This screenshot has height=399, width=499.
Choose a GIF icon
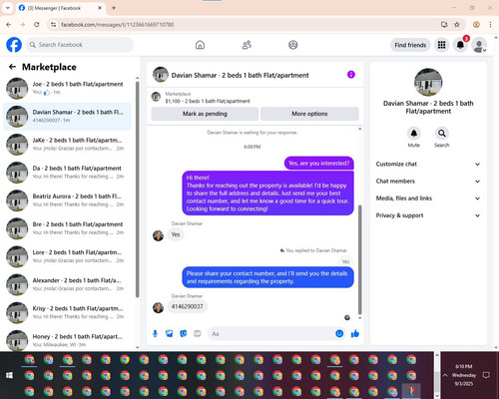pyautogui.click(x=198, y=333)
